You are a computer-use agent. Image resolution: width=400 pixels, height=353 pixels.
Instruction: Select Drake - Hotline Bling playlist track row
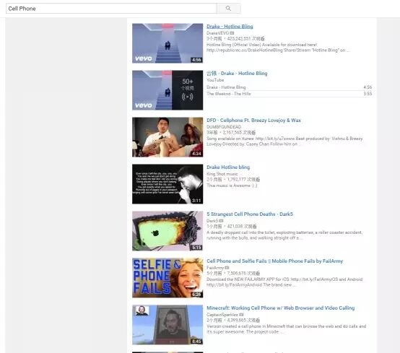pos(289,87)
